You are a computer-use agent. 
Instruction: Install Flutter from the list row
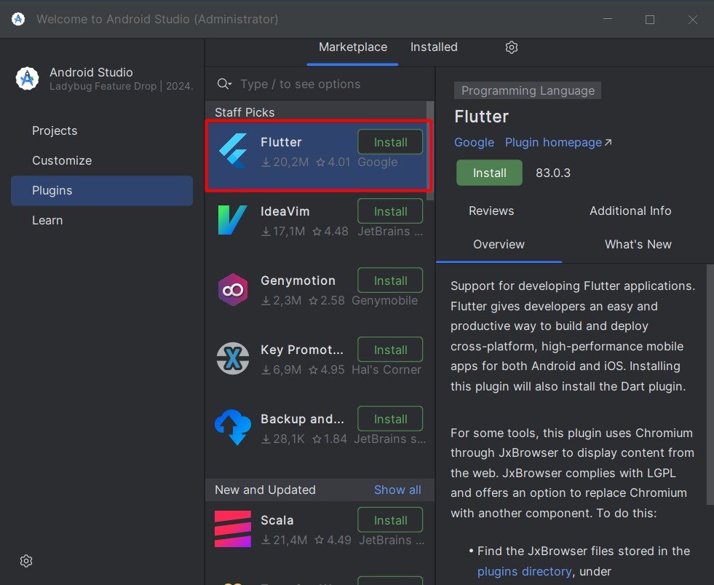click(390, 142)
